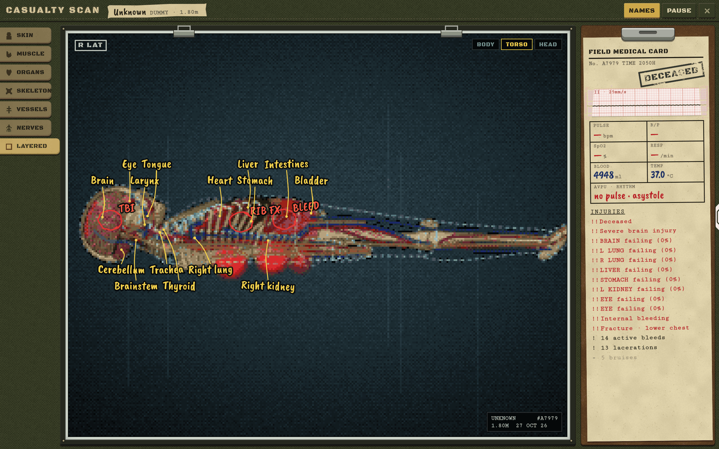
Task: Select the Skin layer icon
Action: (9, 36)
